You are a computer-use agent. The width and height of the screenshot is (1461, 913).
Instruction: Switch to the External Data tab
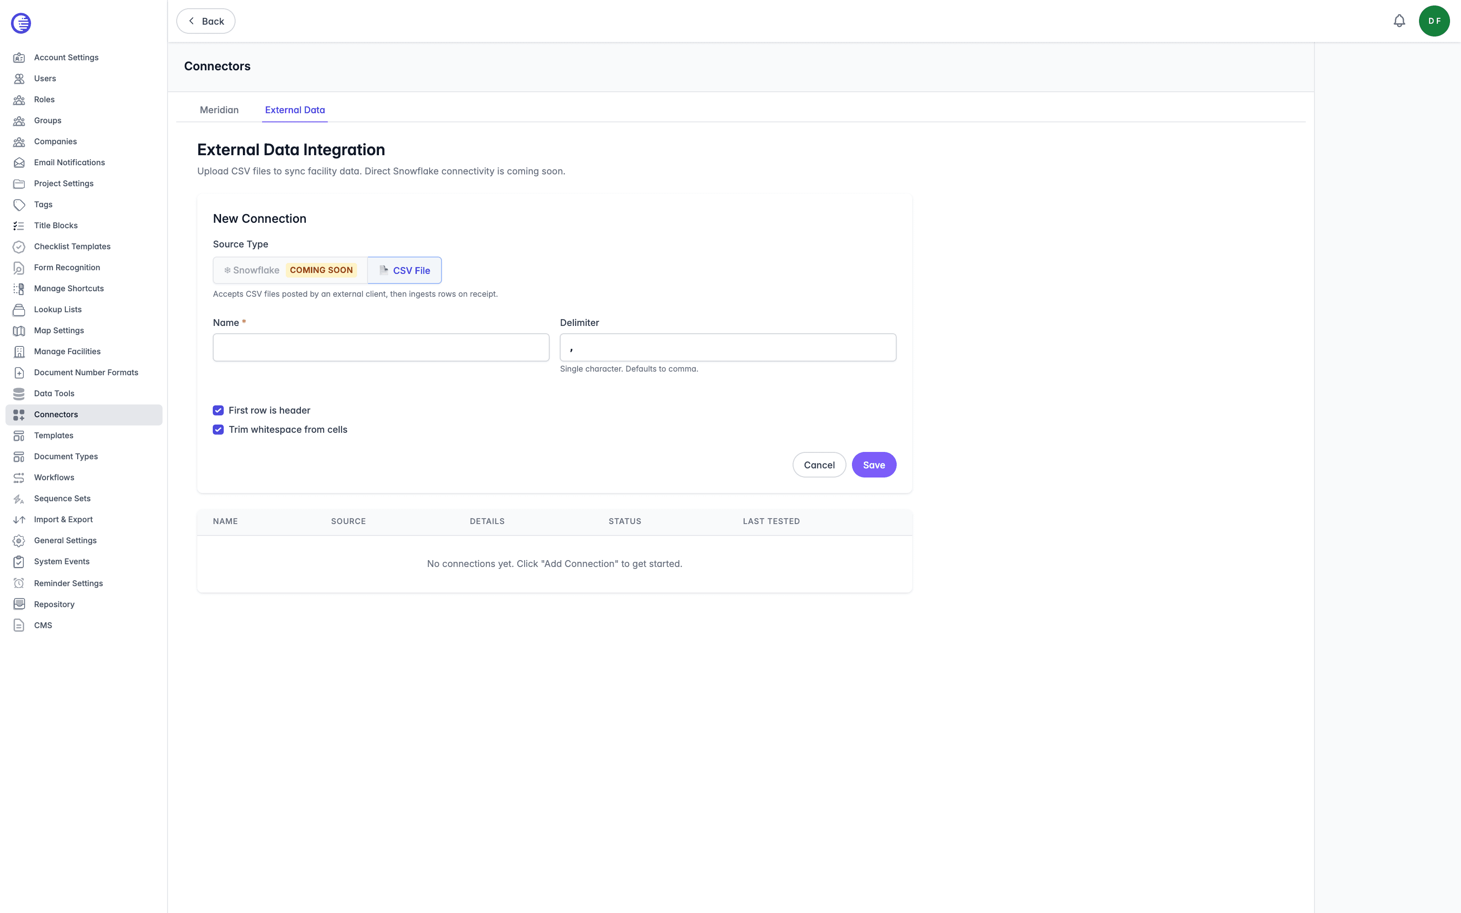click(x=294, y=110)
